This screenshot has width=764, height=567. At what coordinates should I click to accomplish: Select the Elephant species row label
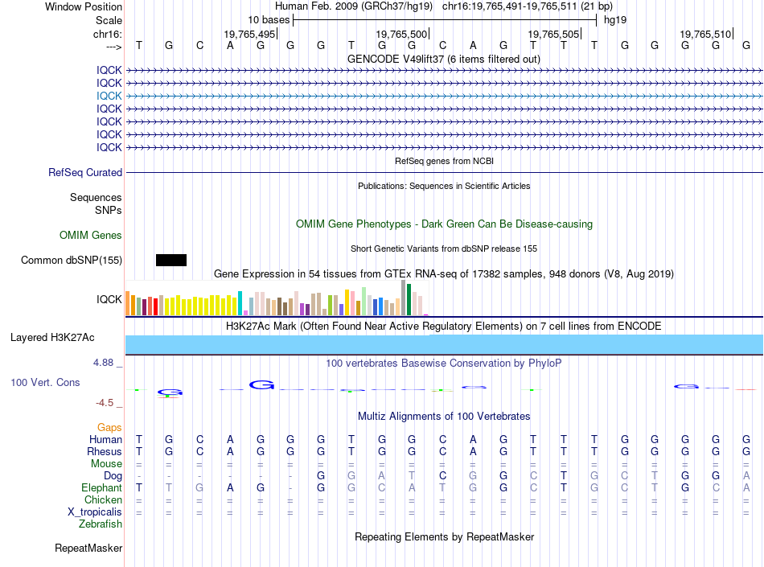101,487
